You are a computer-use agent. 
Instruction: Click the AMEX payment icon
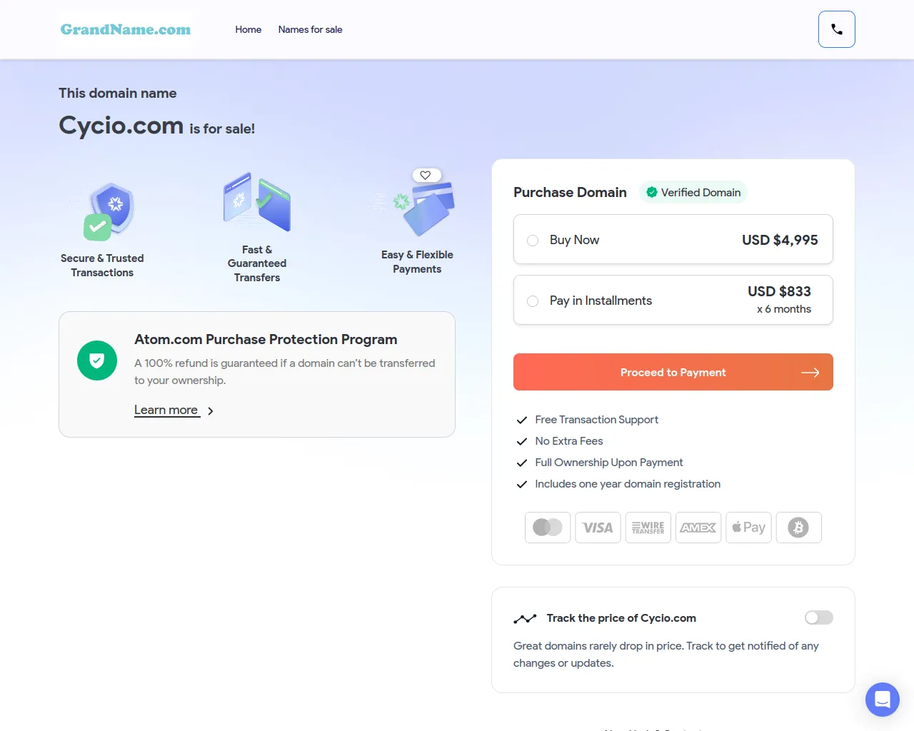click(698, 528)
